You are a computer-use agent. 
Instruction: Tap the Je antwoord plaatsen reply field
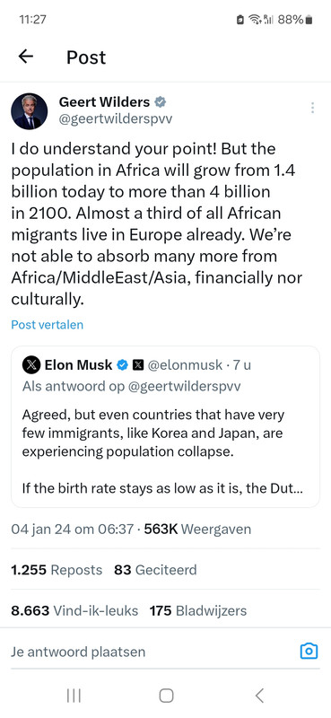pos(149,652)
